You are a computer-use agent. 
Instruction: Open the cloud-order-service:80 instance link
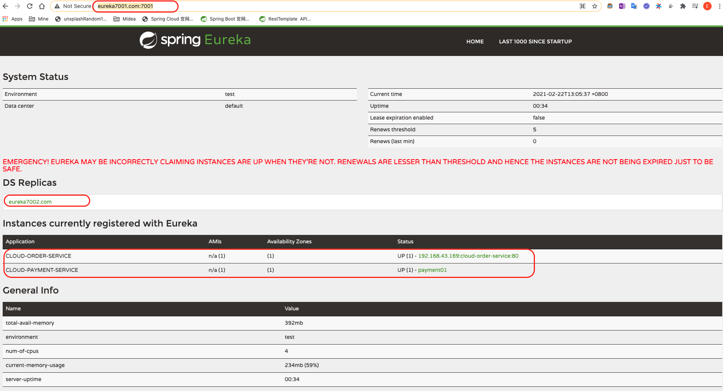pos(468,256)
